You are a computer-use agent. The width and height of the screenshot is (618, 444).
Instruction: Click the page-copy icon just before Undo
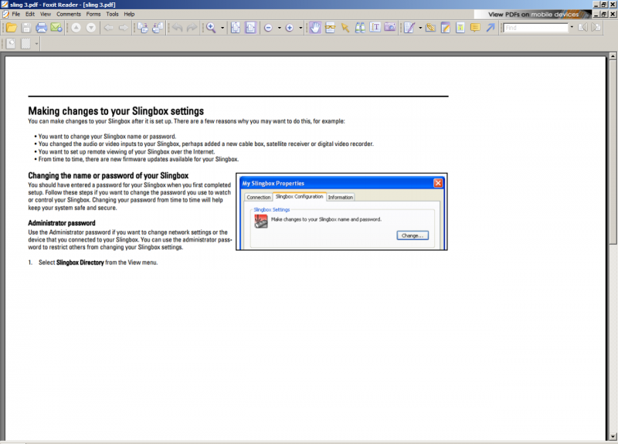tap(158, 28)
